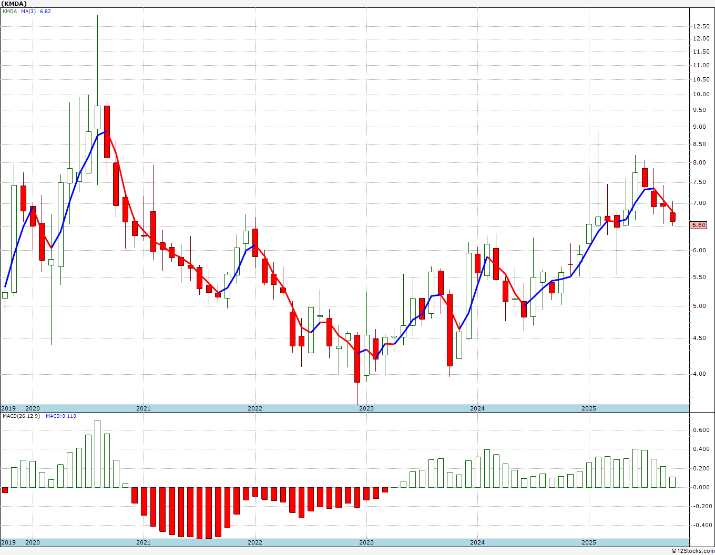Click the 4.00 price axis label
Viewport: 715px width, 555px height.
click(700, 374)
